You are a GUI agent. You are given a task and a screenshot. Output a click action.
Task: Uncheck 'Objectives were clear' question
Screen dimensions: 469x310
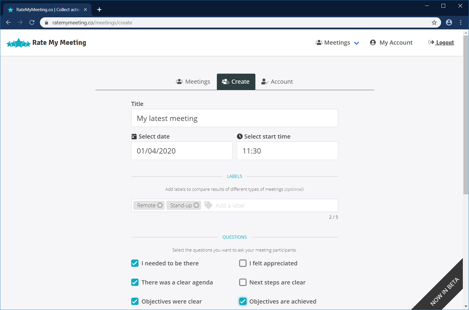point(135,301)
